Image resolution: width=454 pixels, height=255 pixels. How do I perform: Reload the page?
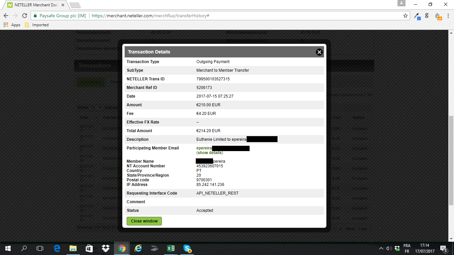pyautogui.click(x=24, y=16)
